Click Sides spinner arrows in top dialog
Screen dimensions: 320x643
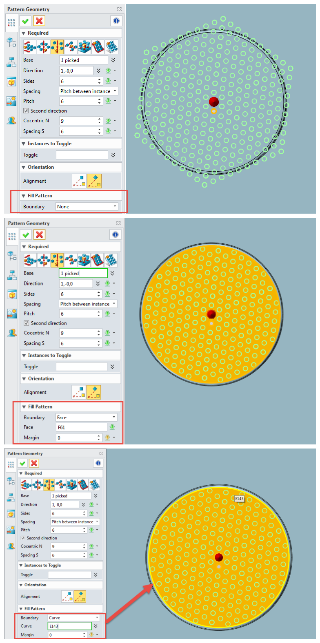(99, 81)
